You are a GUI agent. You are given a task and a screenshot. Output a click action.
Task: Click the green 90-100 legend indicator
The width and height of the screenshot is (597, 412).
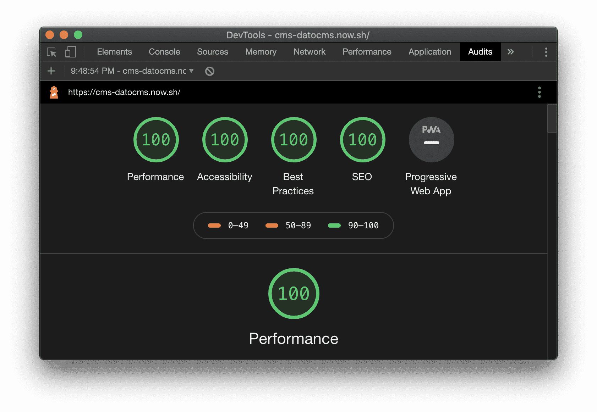pyautogui.click(x=334, y=225)
